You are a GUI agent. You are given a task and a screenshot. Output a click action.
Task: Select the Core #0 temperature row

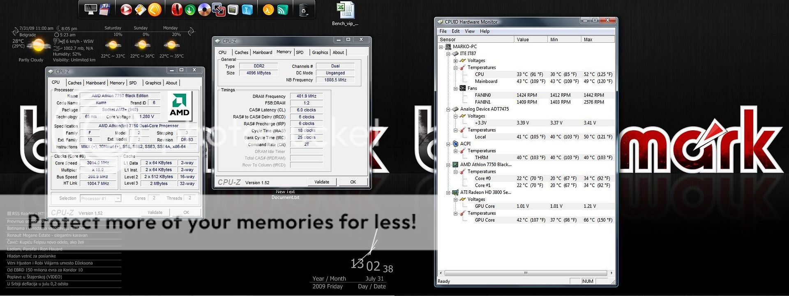point(526,178)
